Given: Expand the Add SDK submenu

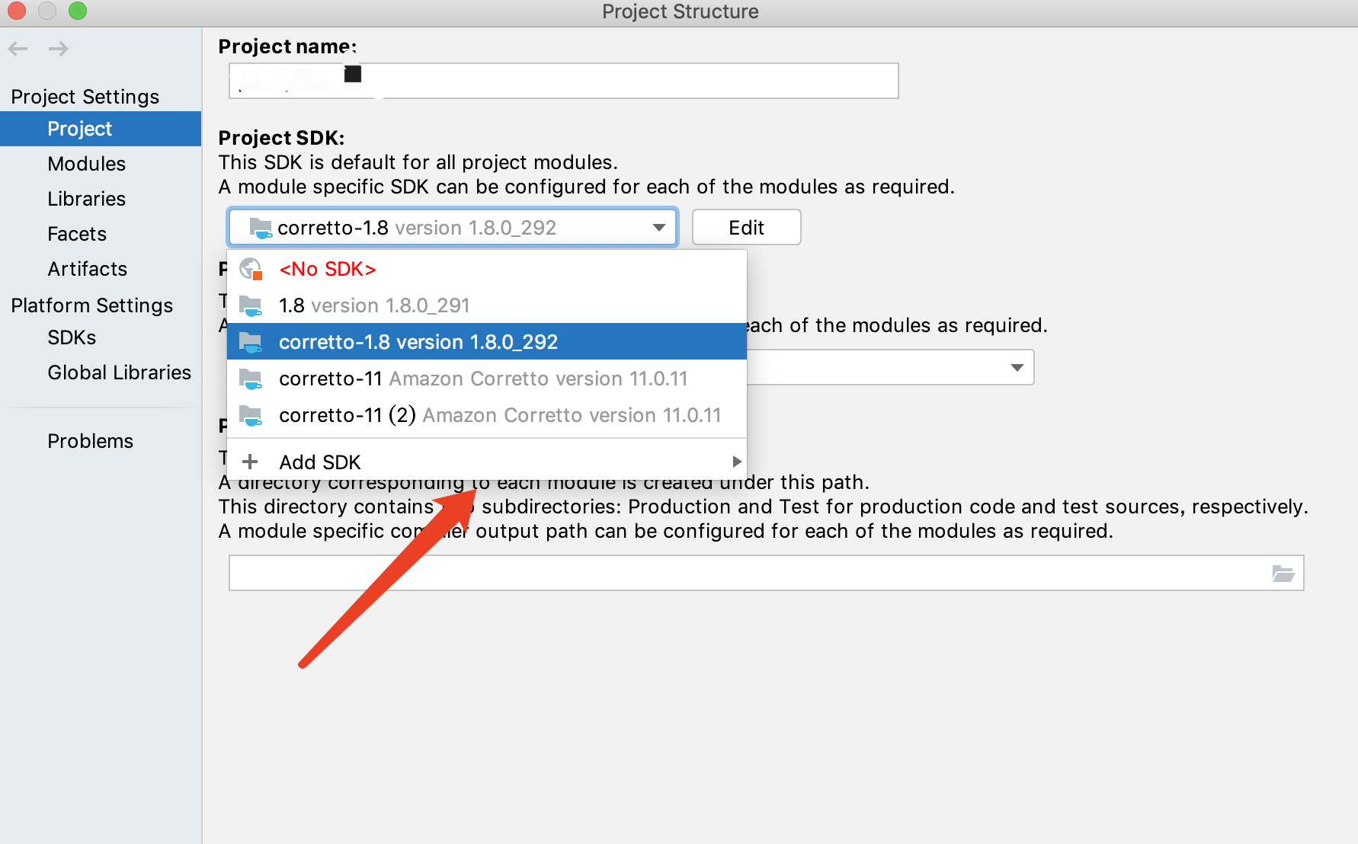Looking at the screenshot, I should point(736,461).
